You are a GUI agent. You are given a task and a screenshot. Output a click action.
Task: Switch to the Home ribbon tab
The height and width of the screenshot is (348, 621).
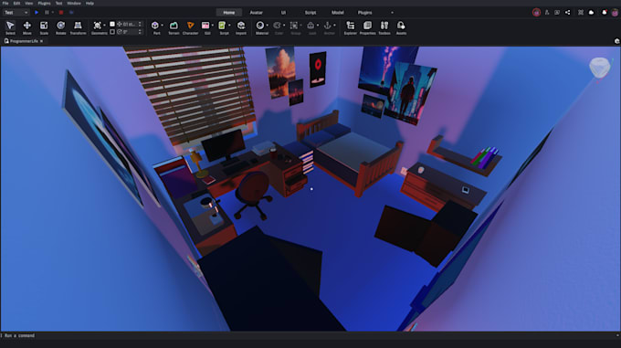(x=229, y=13)
